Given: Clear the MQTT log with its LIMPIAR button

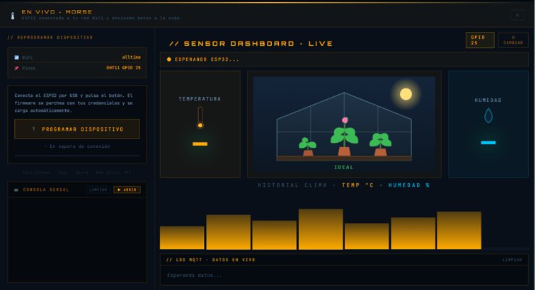Looking at the screenshot, I should pyautogui.click(x=513, y=260).
